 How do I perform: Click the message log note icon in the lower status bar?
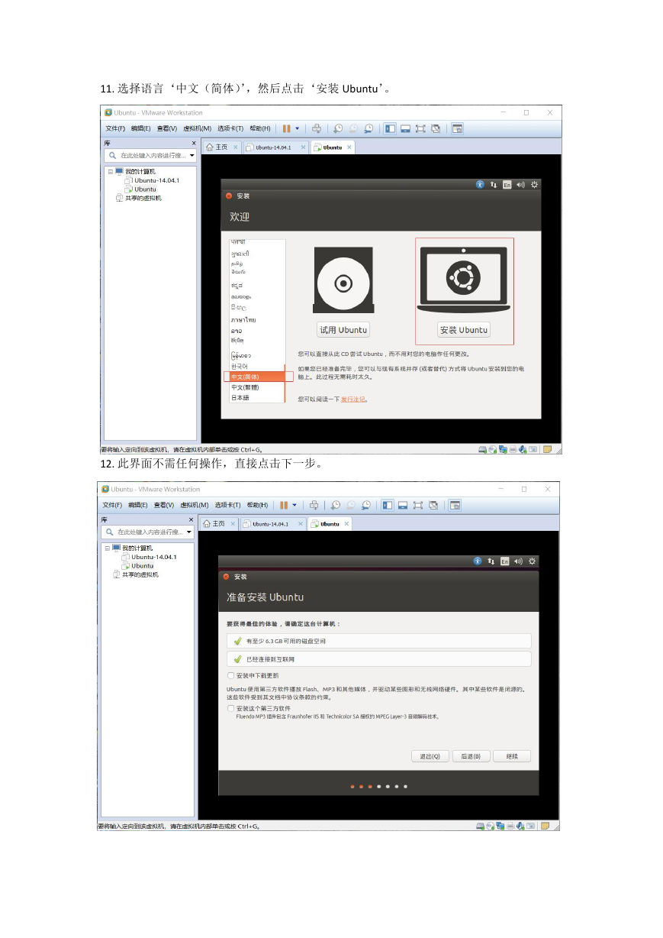(545, 826)
